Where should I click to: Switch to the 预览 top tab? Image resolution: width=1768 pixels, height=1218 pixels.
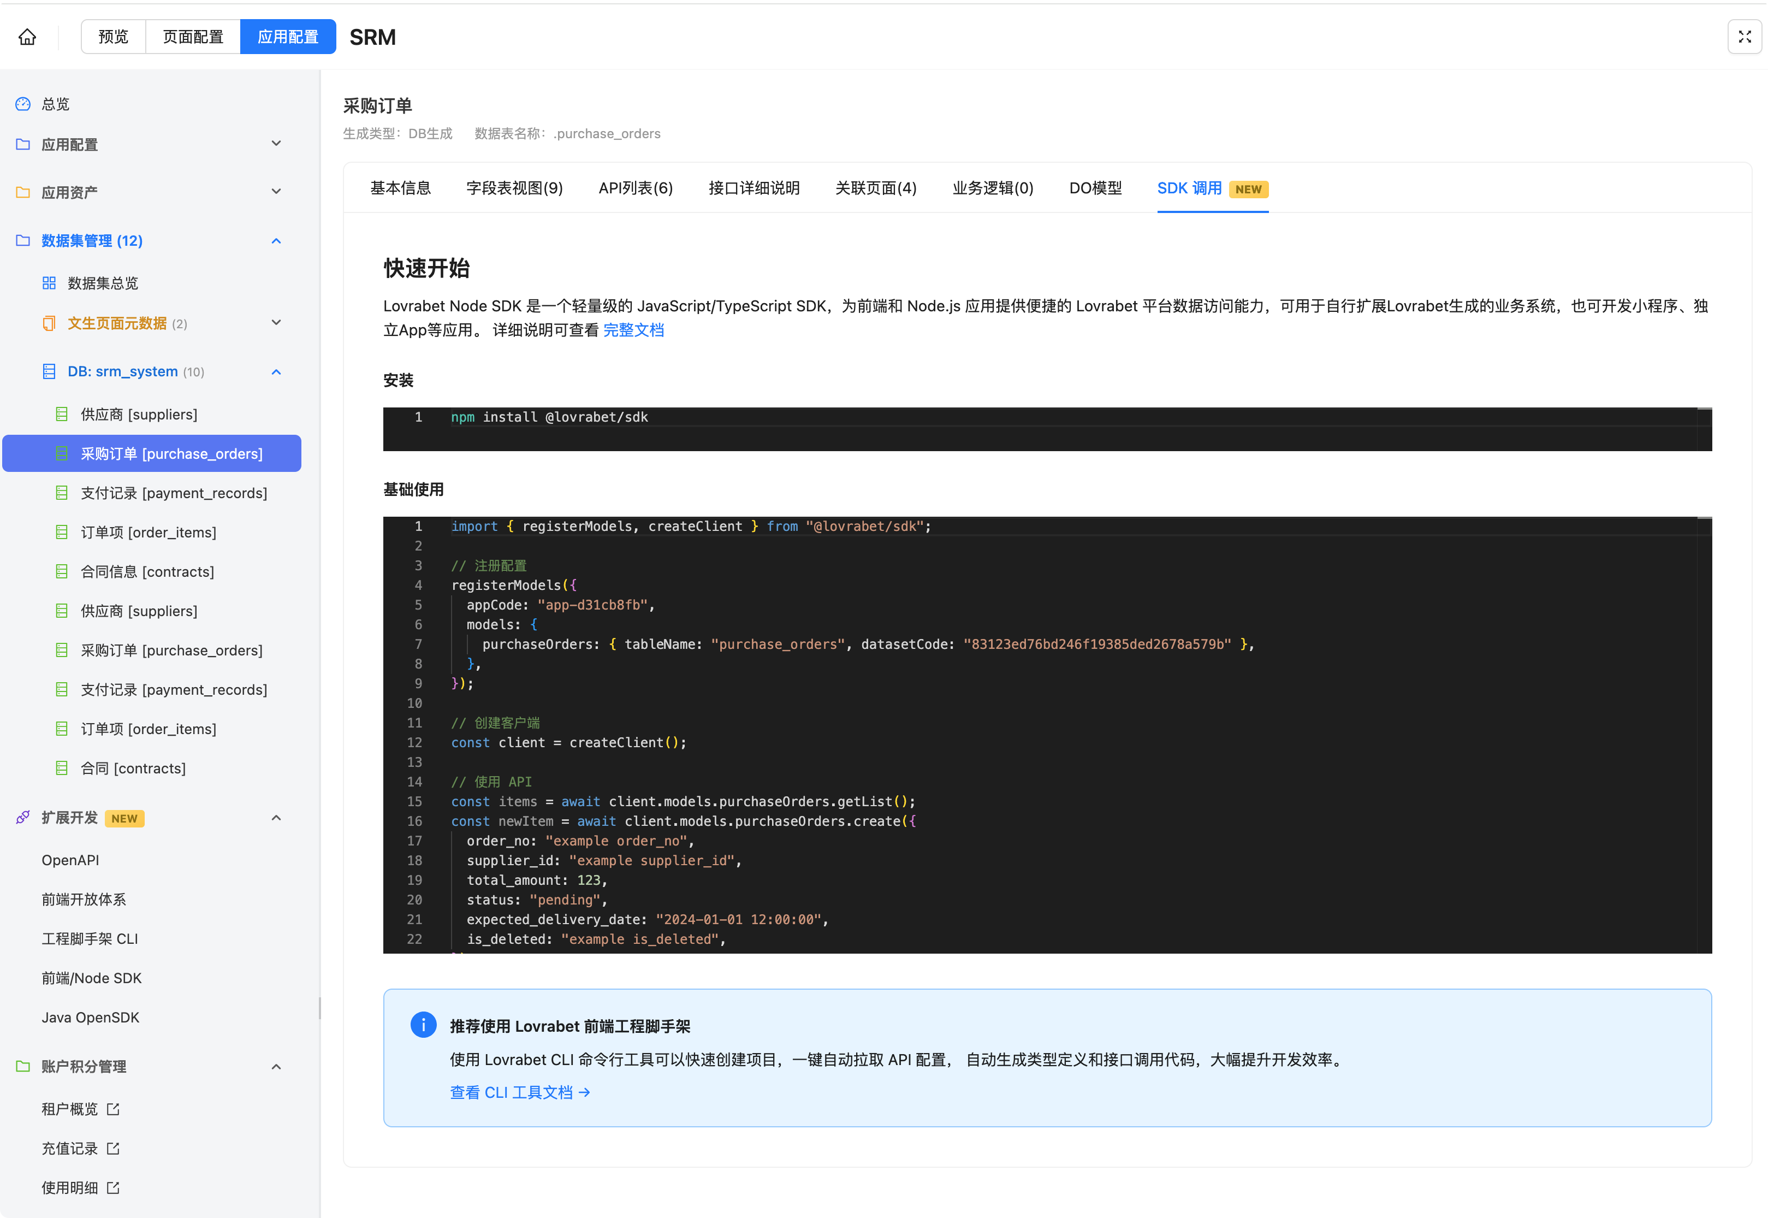click(x=114, y=37)
